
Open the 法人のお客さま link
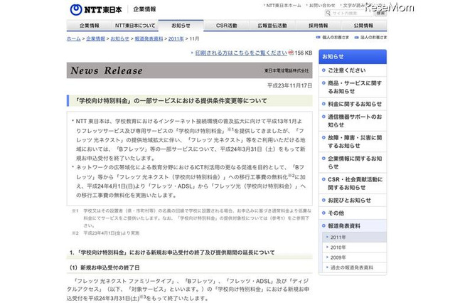[373, 38]
